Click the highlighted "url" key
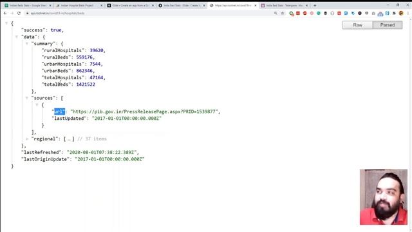The height and width of the screenshot is (232, 412). coord(59,111)
